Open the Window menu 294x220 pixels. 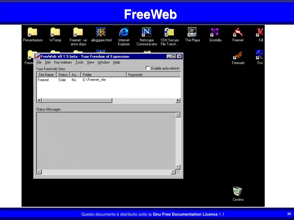(x=103, y=62)
